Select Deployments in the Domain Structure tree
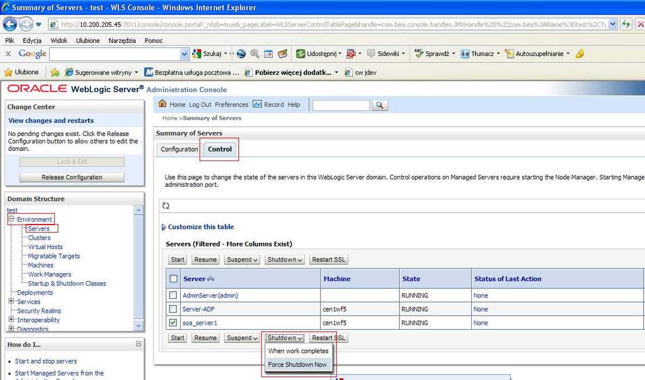Image resolution: width=645 pixels, height=380 pixels. (x=35, y=293)
